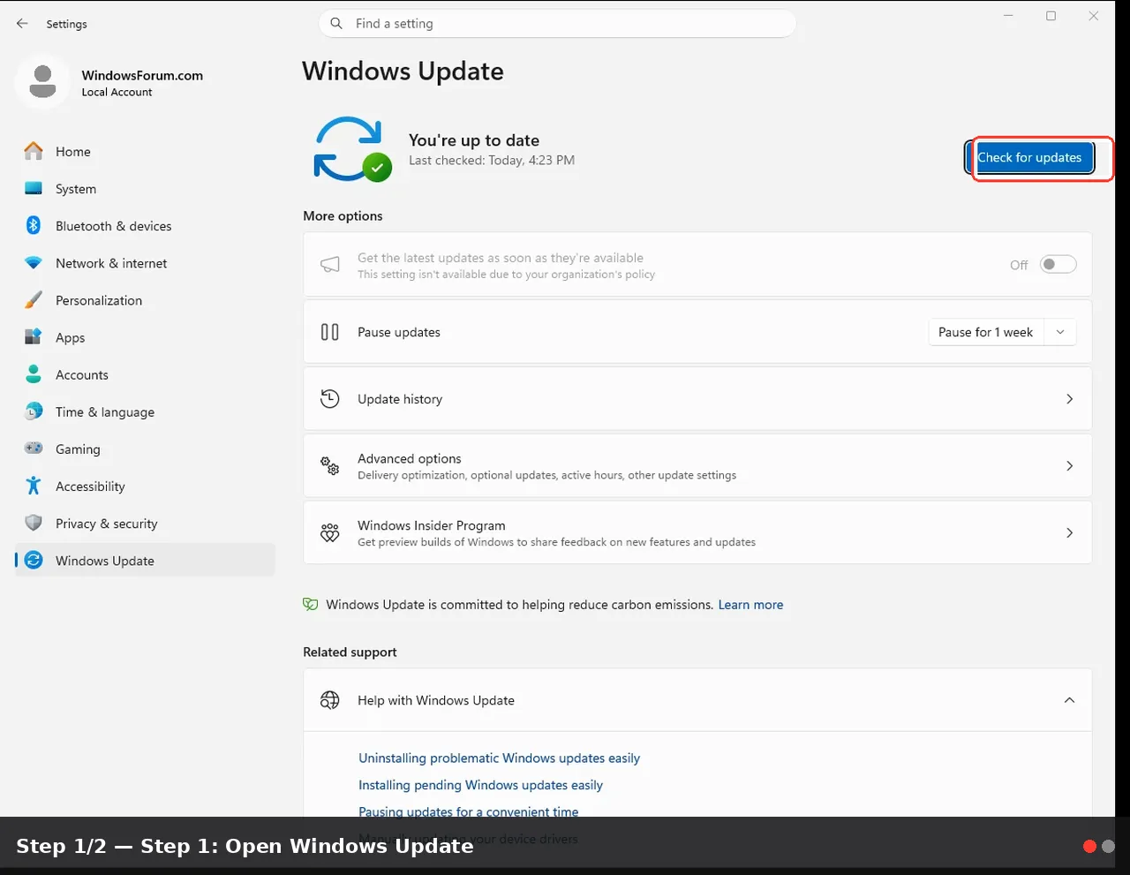Click the Advanced options gears icon

click(x=330, y=466)
